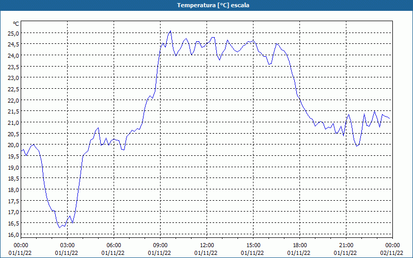Select the 22,5 y-axis label
Image resolution: width=413 pixels, height=258 pixels.
pos(14,89)
